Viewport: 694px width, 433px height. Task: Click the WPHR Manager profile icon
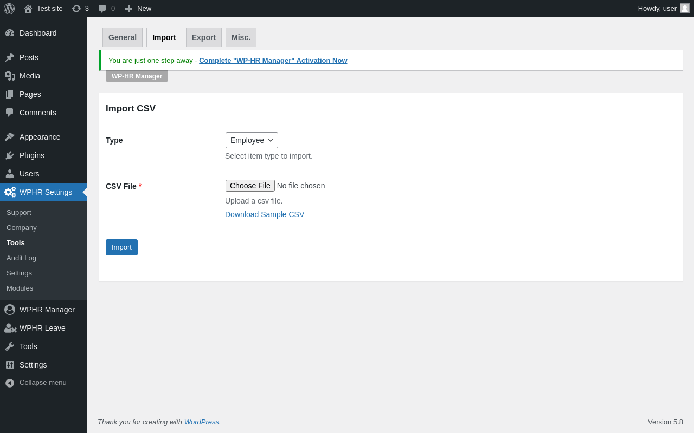(10, 310)
